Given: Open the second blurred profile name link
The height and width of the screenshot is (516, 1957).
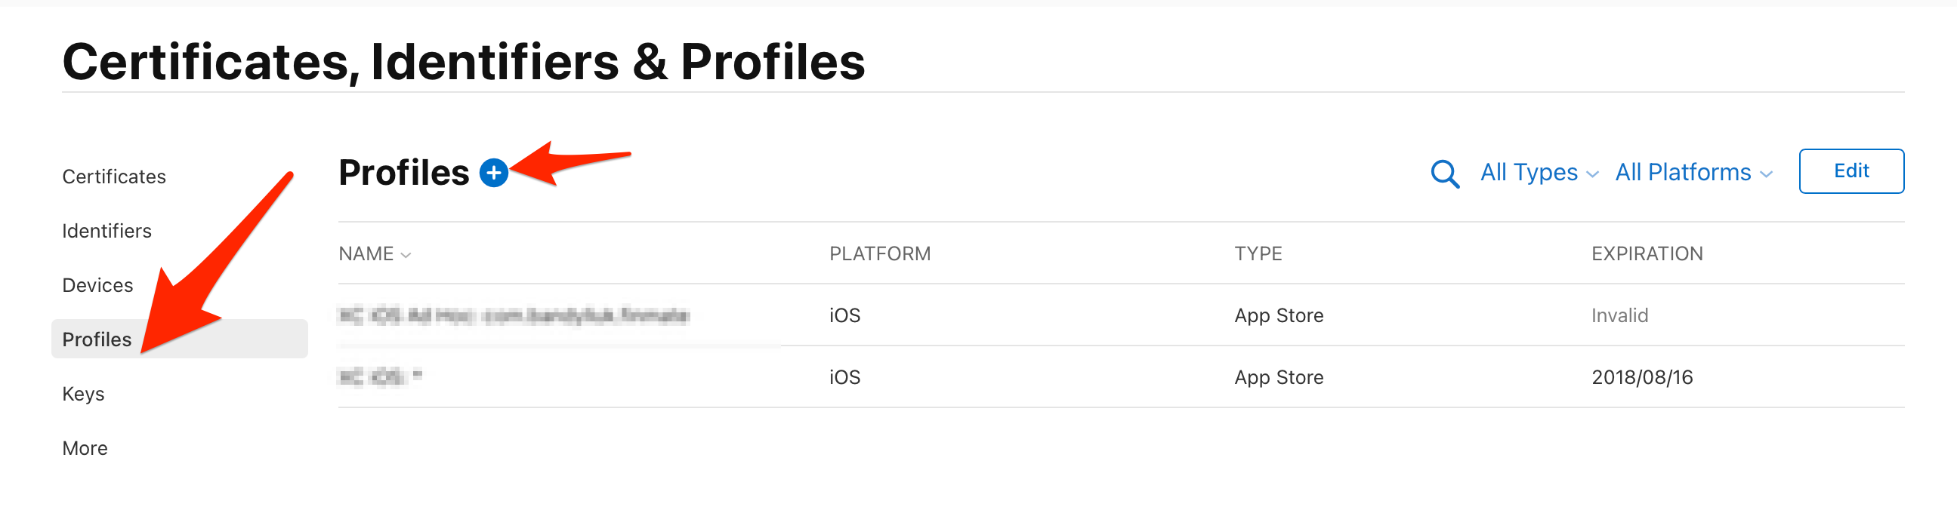Looking at the screenshot, I should click(x=380, y=377).
